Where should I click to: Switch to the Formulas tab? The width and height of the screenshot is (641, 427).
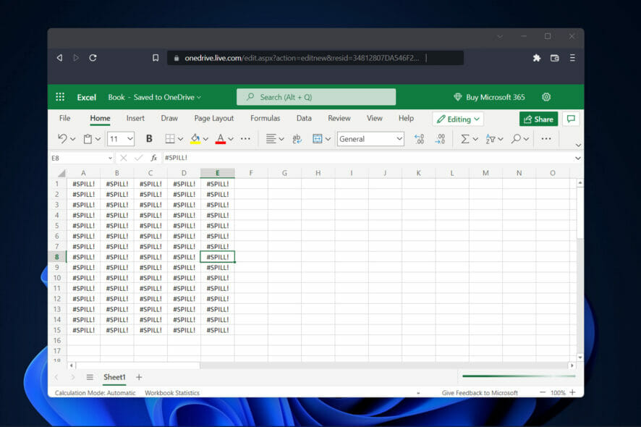(x=266, y=118)
